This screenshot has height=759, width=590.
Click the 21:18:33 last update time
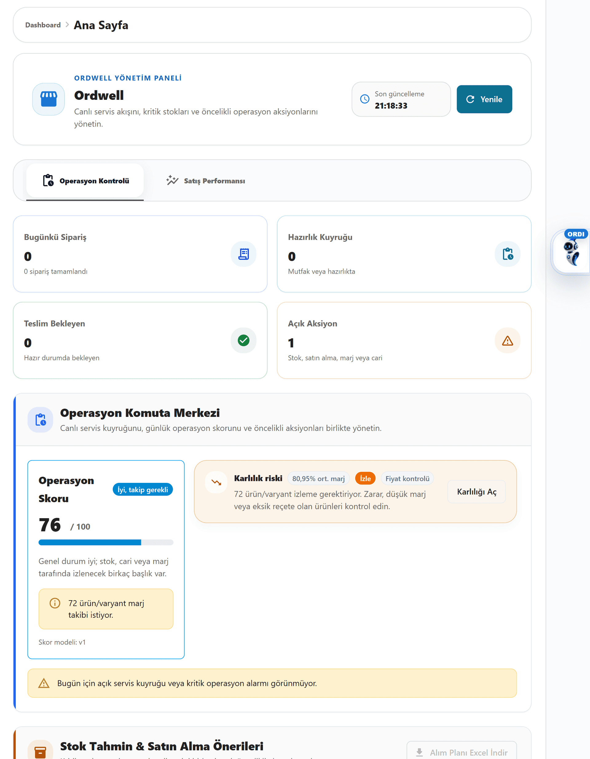[x=391, y=106]
